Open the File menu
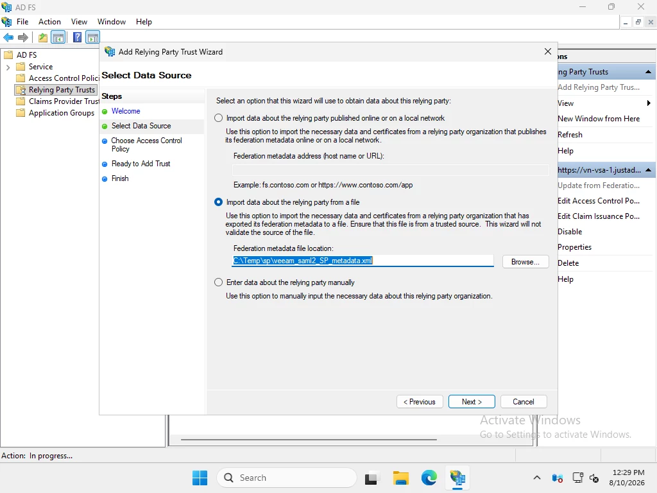This screenshot has width=657, height=493. coord(22,22)
